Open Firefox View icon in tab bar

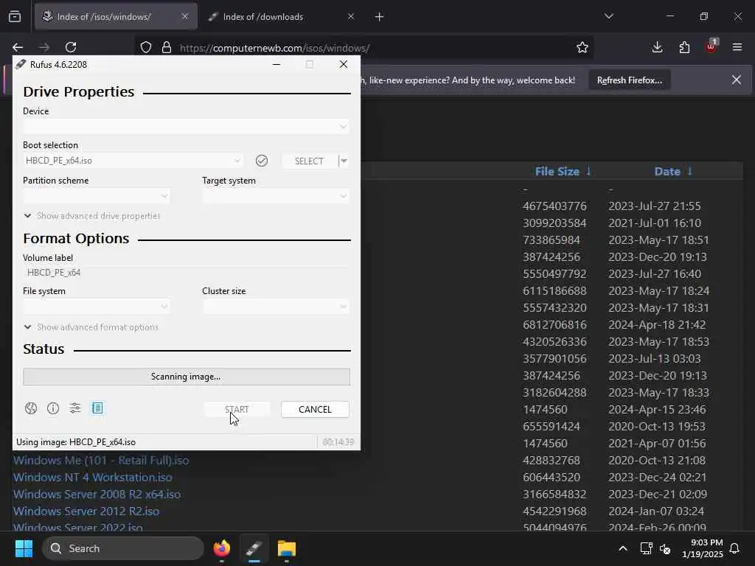[x=15, y=17]
